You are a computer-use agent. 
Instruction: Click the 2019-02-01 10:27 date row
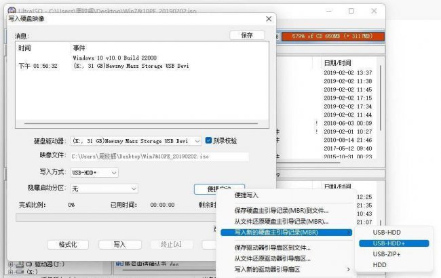348,132
